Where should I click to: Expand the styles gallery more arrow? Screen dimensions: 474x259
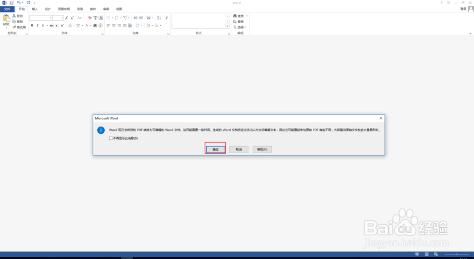pos(228,27)
